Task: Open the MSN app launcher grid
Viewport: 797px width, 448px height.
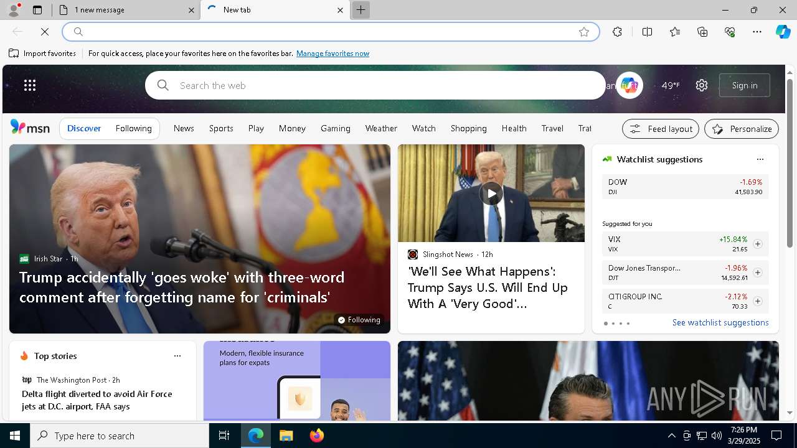Action: click(x=30, y=85)
